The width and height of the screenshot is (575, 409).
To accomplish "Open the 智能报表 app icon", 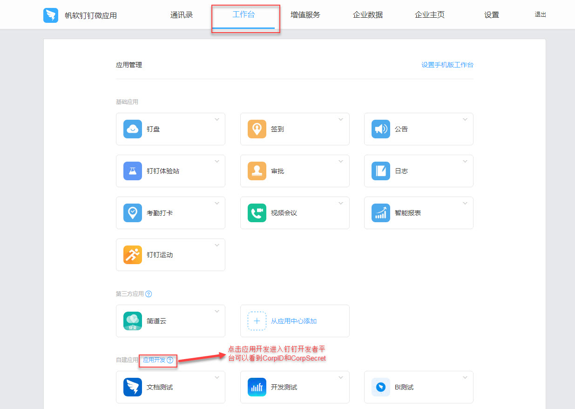I will pyautogui.click(x=381, y=213).
